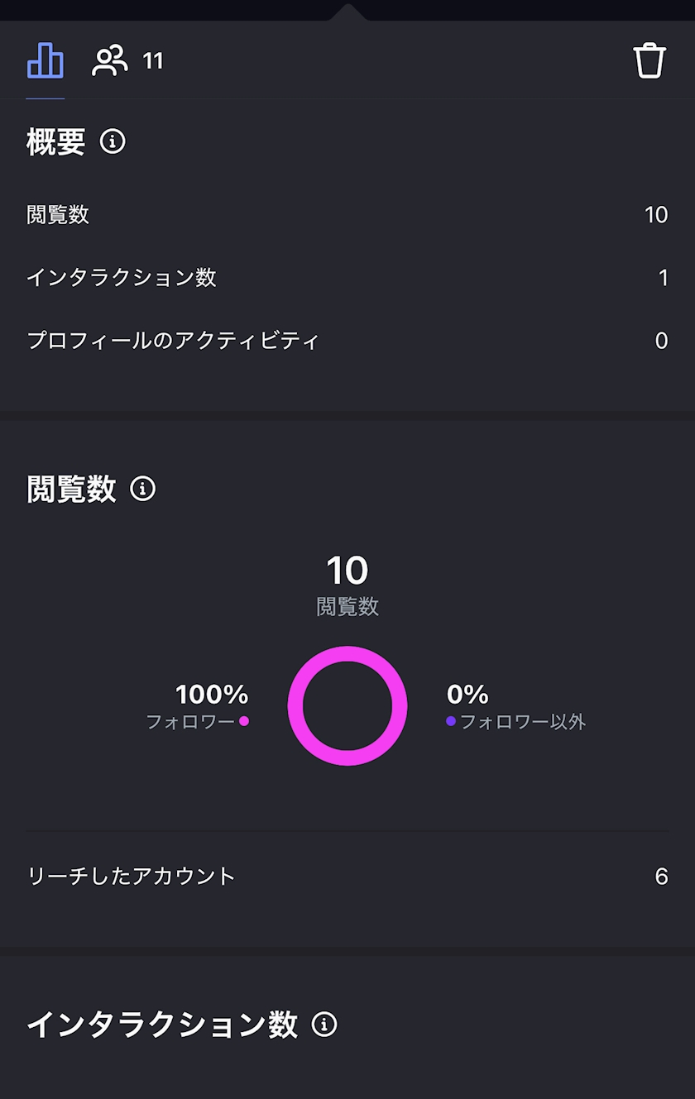The width and height of the screenshot is (695, 1099).
Task: Tap the 0% non-follower percentage label
Action: click(x=467, y=694)
